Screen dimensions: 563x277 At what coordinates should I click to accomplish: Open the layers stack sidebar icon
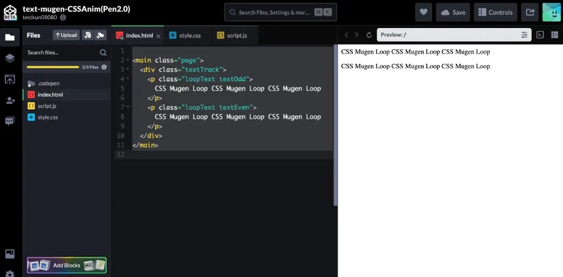point(10,58)
